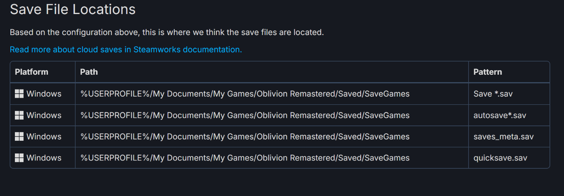The height and width of the screenshot is (196, 564).
Task: Click the Windows logo icon in autosave*.sav row
Action: (19, 116)
